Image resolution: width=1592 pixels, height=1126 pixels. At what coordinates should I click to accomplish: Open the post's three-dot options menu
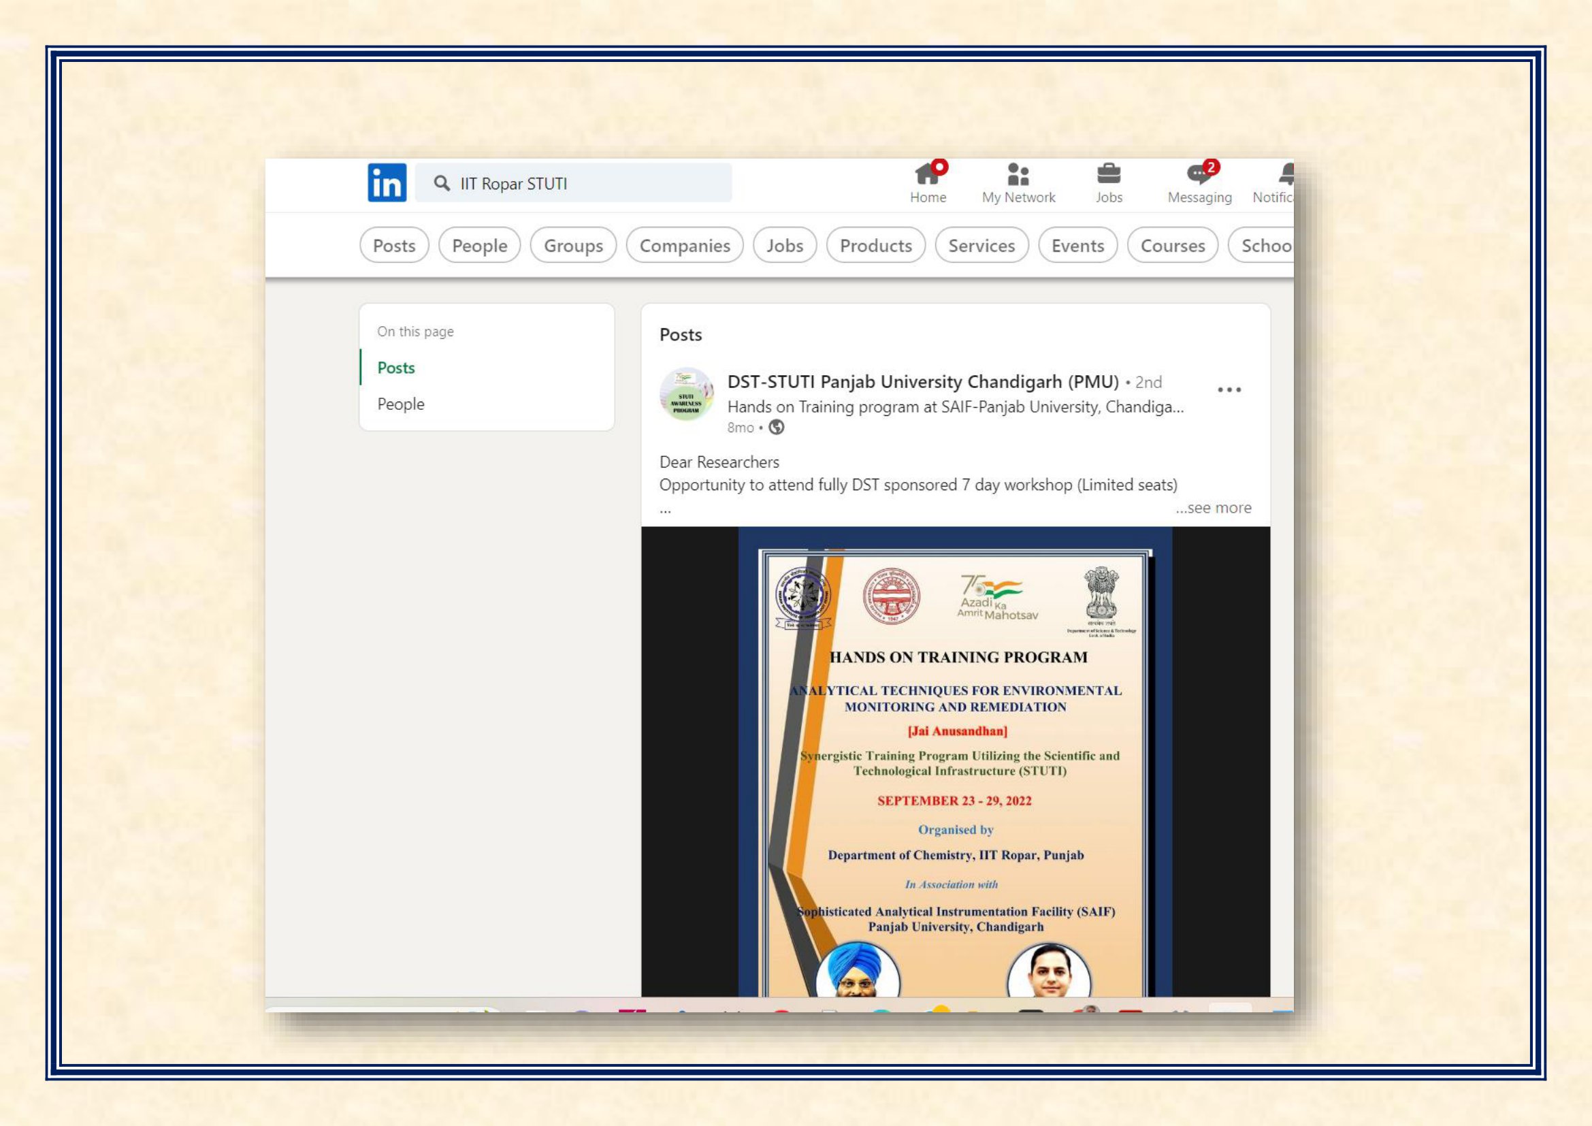(x=1229, y=389)
